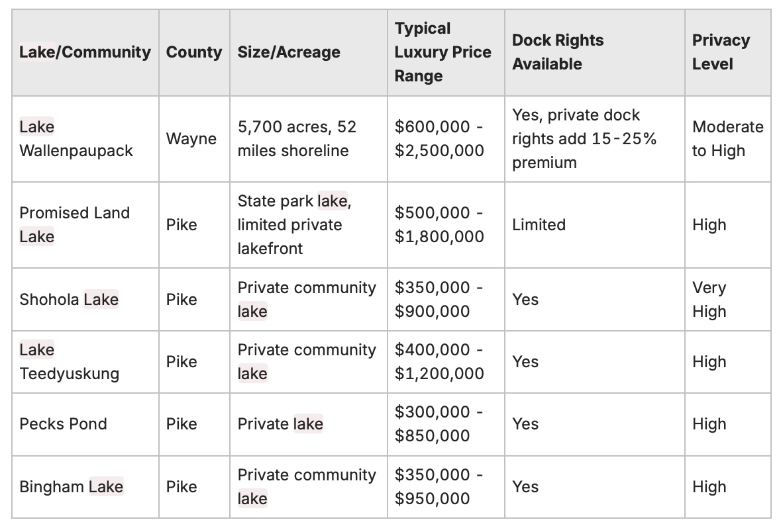Viewport: 783px width, 528px height.
Task: Click the $600,000 - $2,500,000 price cell
Action: pyautogui.click(x=439, y=139)
